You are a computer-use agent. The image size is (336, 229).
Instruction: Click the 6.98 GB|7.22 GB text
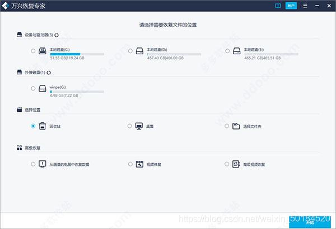[64, 96]
